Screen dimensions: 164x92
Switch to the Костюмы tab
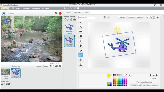pyautogui.click(x=78, y=13)
